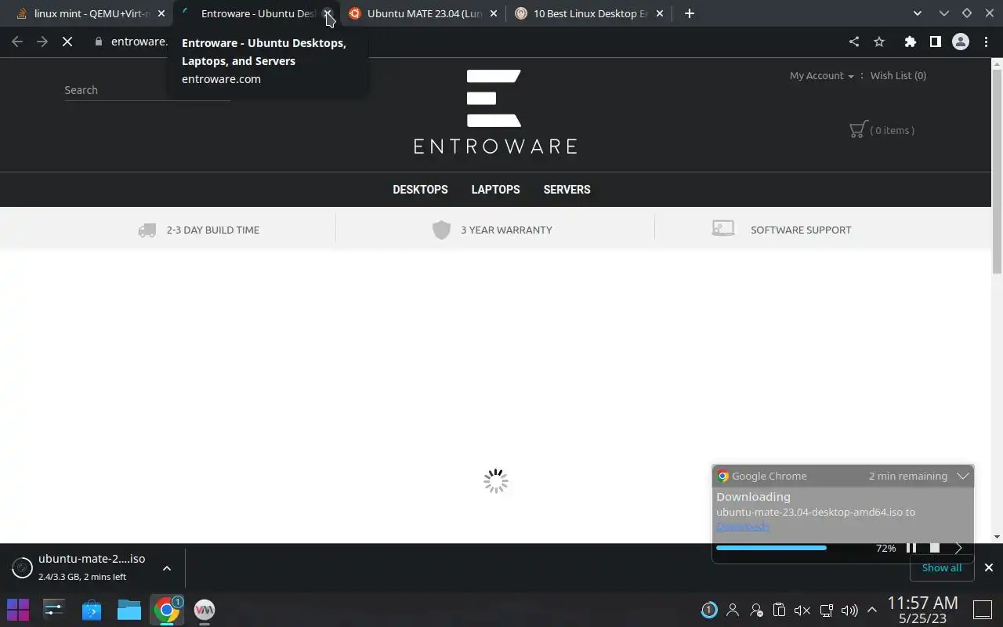Image resolution: width=1003 pixels, height=627 pixels.
Task: Close the linux mint QEMU tab
Action: pyautogui.click(x=161, y=13)
